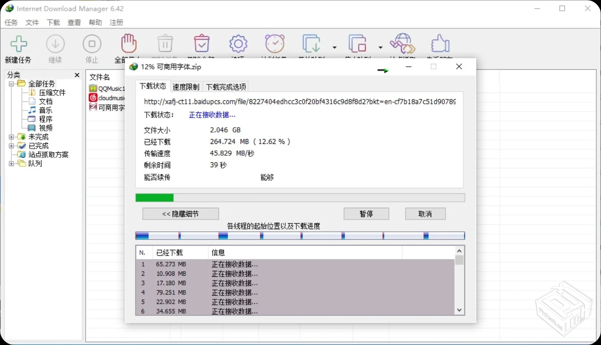Open the 帮助 menu
601x345 pixels.
(x=95, y=23)
